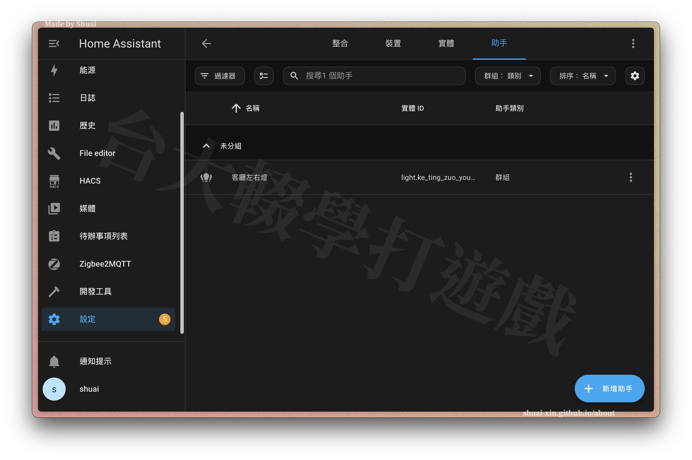Image resolution: width=692 pixels, height=460 pixels.
Task: Enter selection mode with checklist icon
Action: 264,76
